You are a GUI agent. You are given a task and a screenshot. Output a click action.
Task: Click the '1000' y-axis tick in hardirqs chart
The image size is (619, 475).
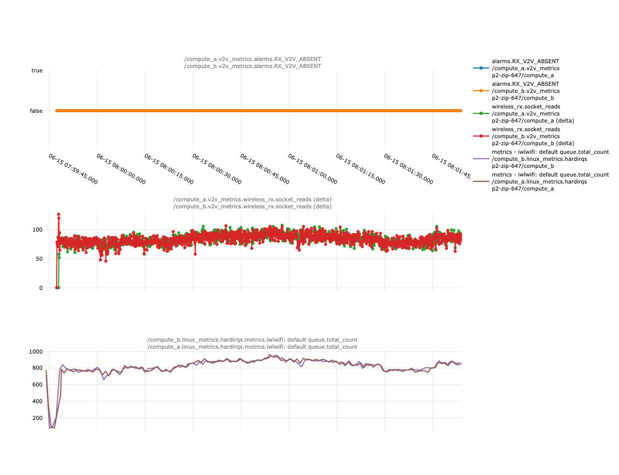pos(36,352)
